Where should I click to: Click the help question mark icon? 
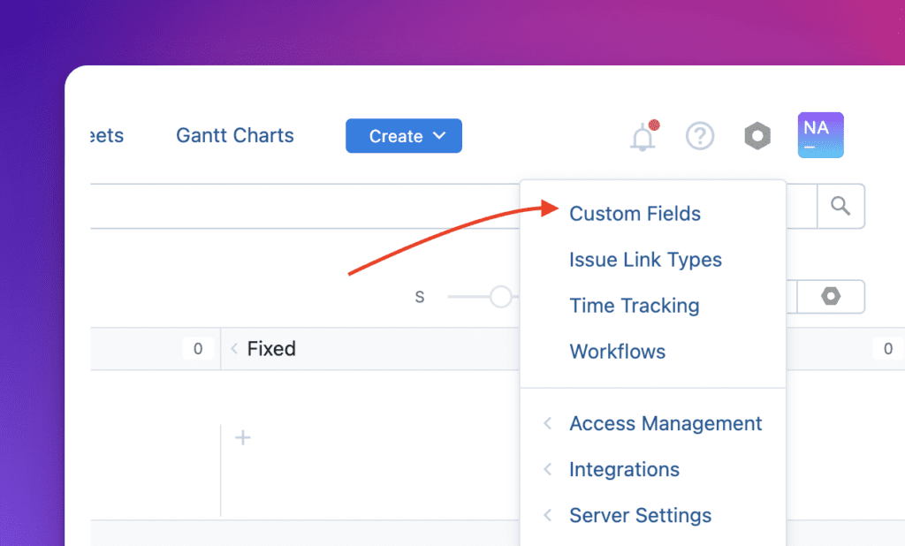click(x=700, y=136)
